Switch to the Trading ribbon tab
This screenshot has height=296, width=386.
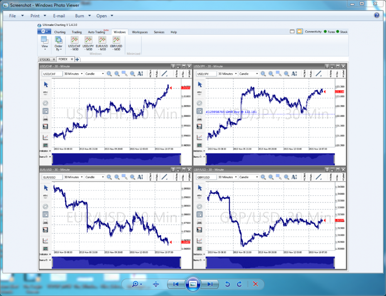point(76,32)
